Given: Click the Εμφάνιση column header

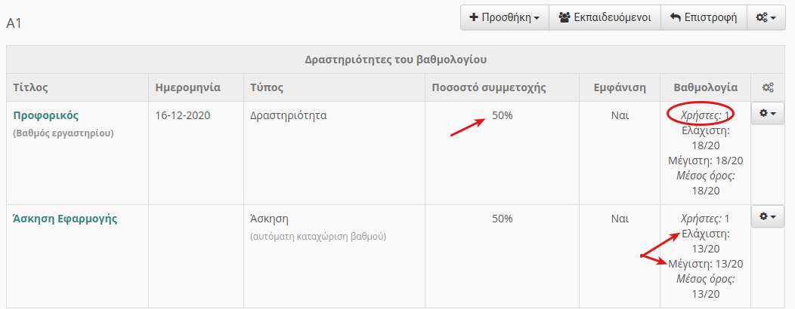Looking at the screenshot, I should [x=620, y=87].
